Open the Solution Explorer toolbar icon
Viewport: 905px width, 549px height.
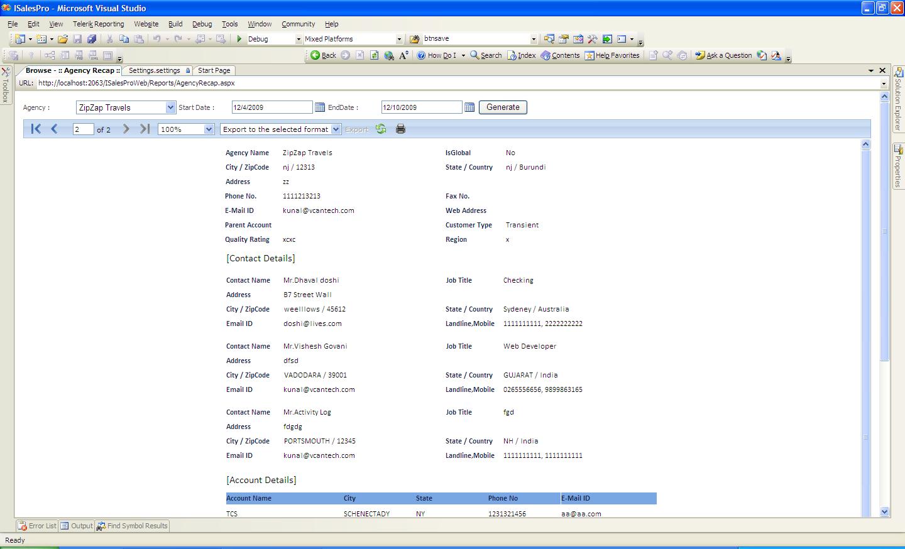(549, 39)
